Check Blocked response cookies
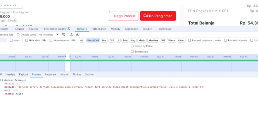Screen dimensions: 258x119 (x=189, y=40)
